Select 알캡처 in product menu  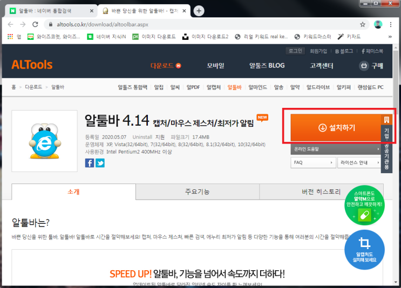click(214, 87)
